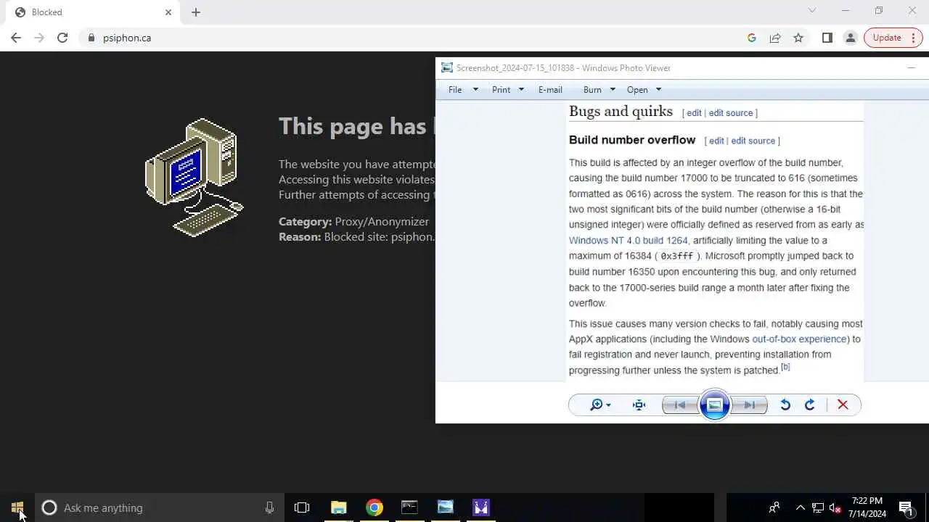Open File Explorer from taskbar
Image resolution: width=929 pixels, height=522 pixels.
[339, 507]
